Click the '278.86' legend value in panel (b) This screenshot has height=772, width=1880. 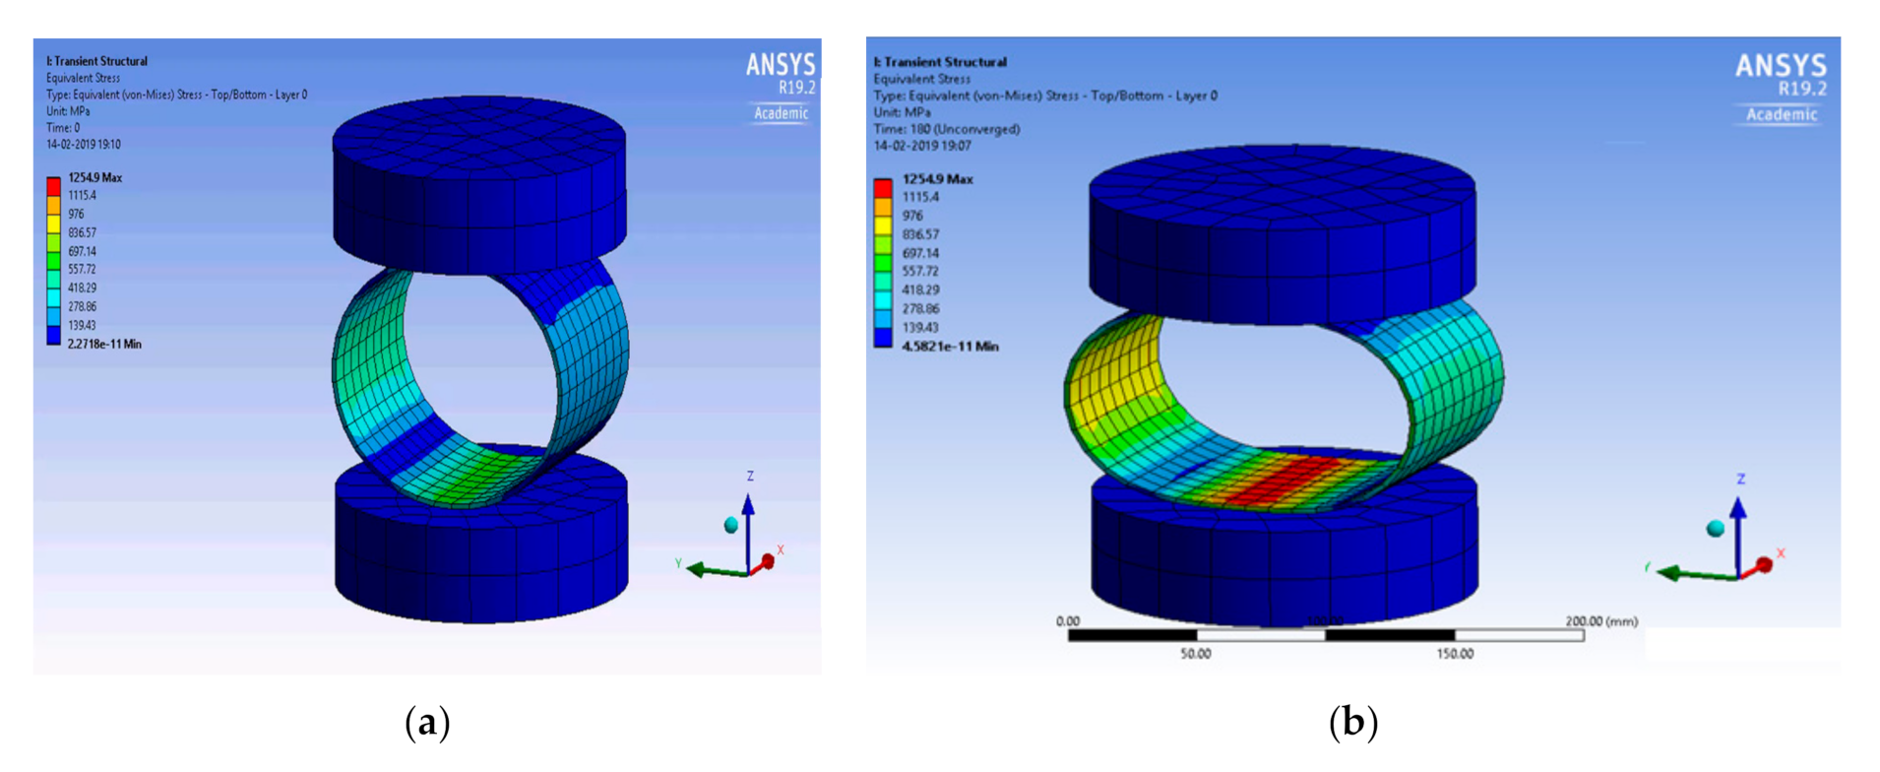click(x=920, y=309)
